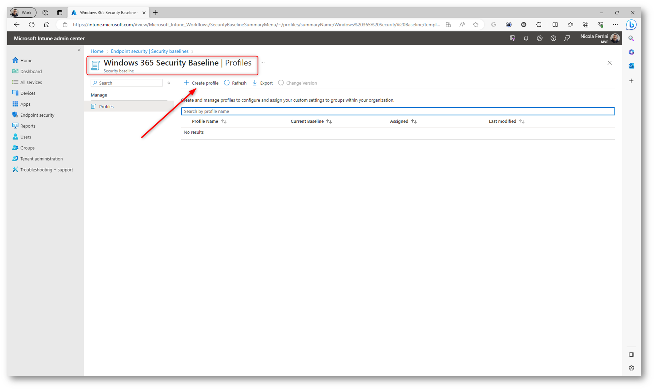Image resolution: width=655 pixels, height=390 pixels.
Task: Click browser Home button
Action: point(47,25)
